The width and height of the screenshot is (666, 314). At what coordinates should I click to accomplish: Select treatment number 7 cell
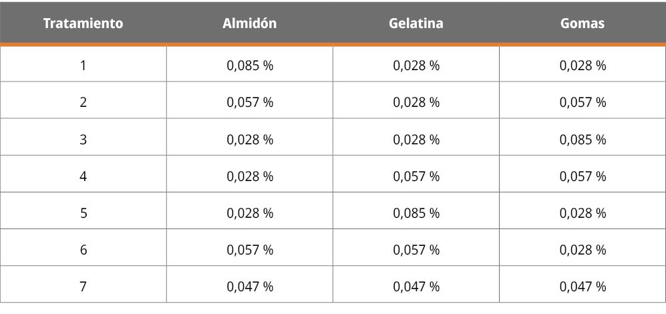[83, 287]
